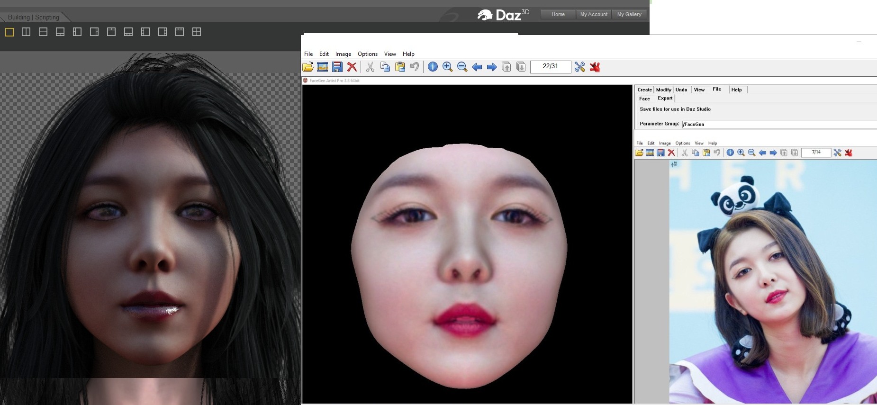Switch to the Modify tab in FaceGen
Screen dimensions: 877x405
[x=663, y=90]
